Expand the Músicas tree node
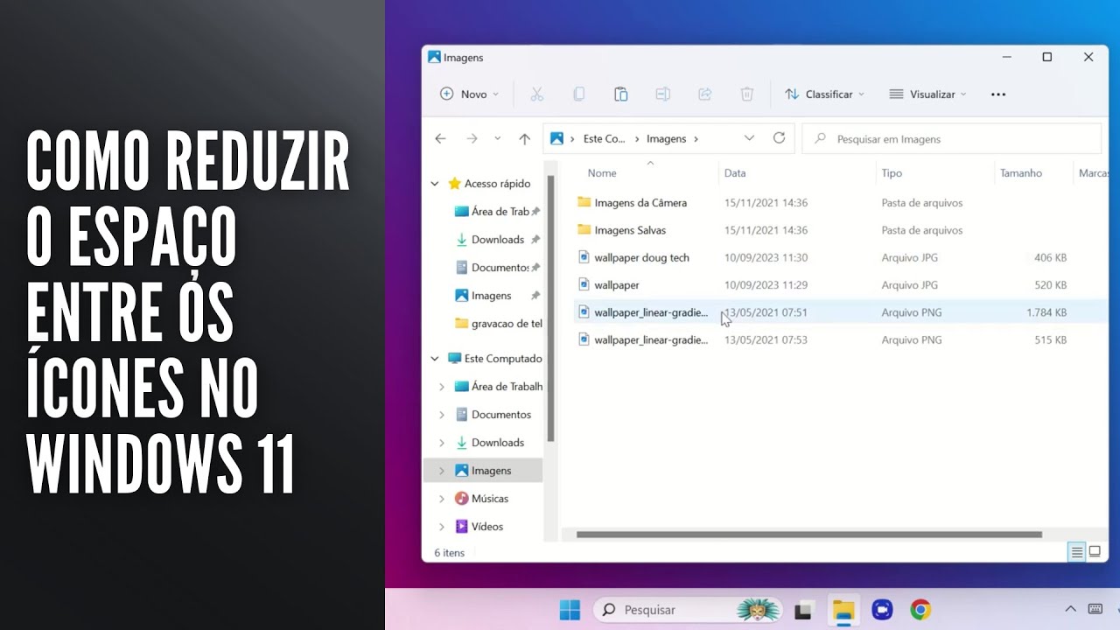Image resolution: width=1120 pixels, height=630 pixels. point(442,499)
